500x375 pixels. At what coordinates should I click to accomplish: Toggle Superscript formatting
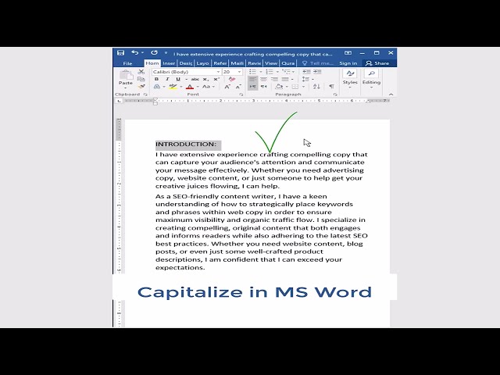(216, 79)
